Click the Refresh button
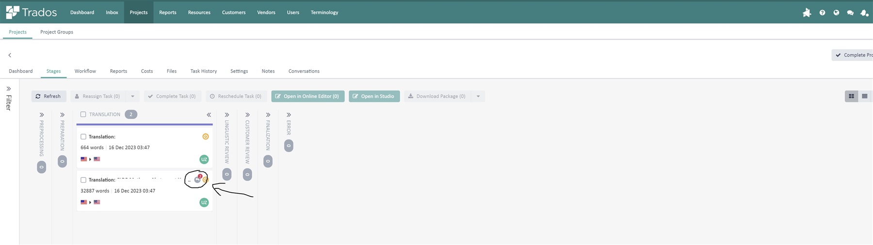Image resolution: width=873 pixels, height=245 pixels. [49, 96]
